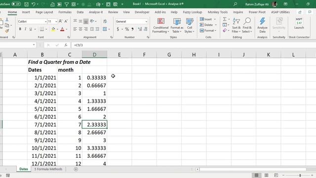Toggle Align Left

click(x=75, y=29)
